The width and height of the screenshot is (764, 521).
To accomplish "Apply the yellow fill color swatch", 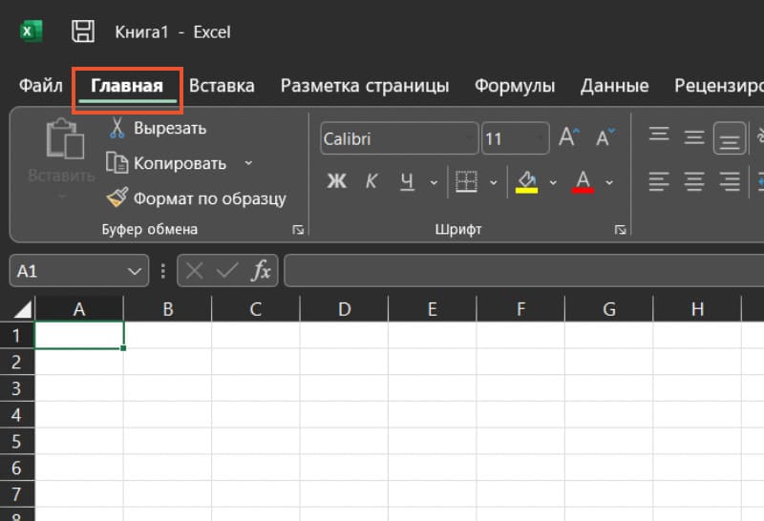I will tap(526, 181).
